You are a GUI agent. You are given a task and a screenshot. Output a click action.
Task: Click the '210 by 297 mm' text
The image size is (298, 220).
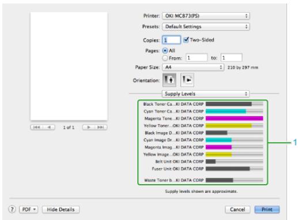[x=243, y=68]
